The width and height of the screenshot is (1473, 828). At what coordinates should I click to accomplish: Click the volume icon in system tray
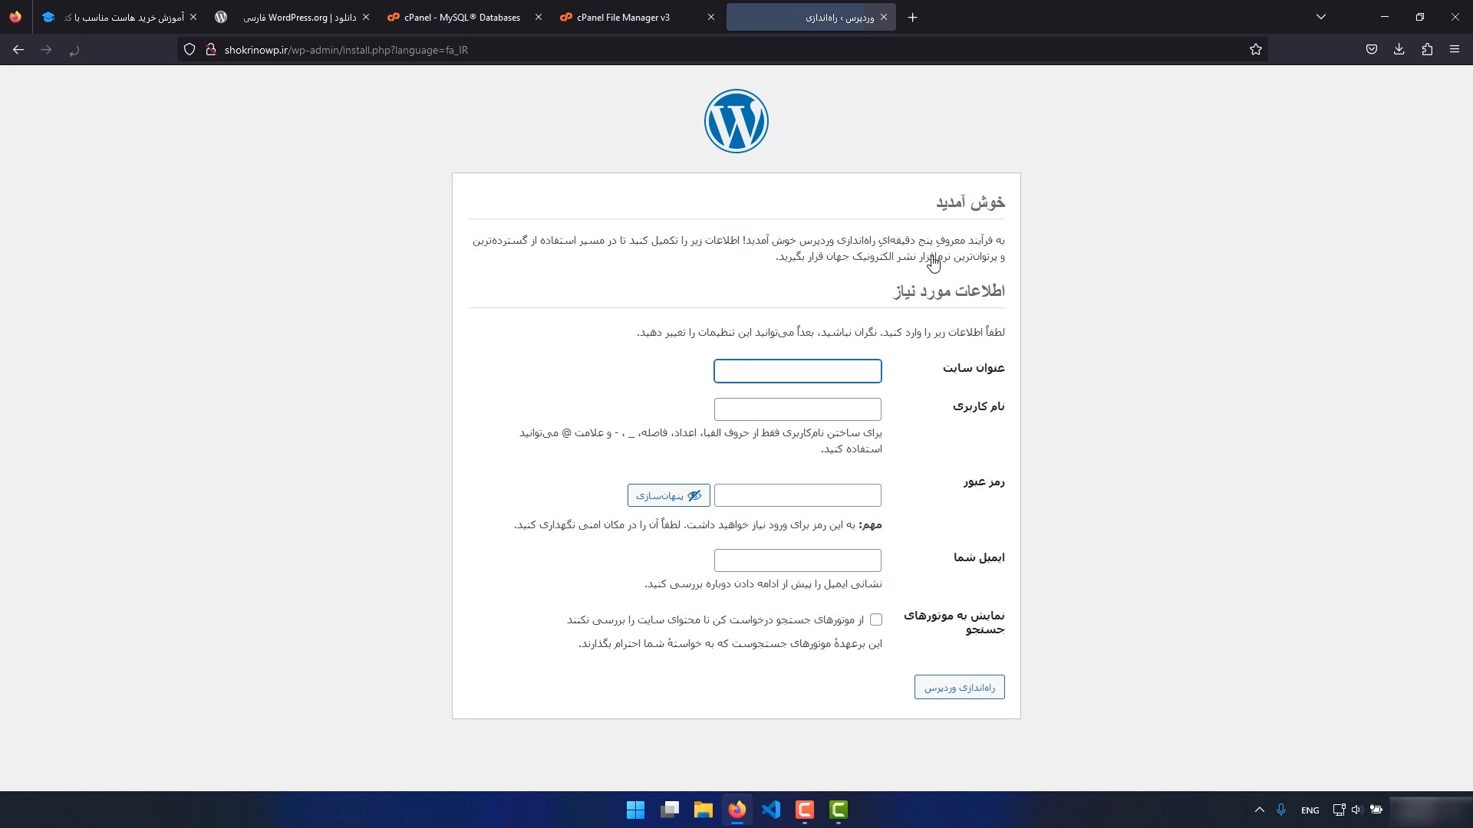point(1356,810)
